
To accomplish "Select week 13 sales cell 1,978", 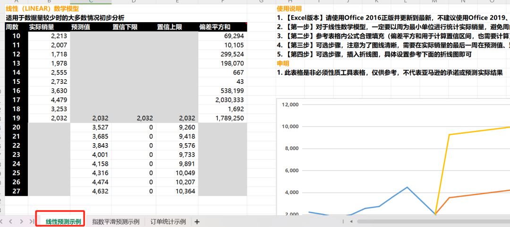I will pyautogui.click(x=49, y=63).
